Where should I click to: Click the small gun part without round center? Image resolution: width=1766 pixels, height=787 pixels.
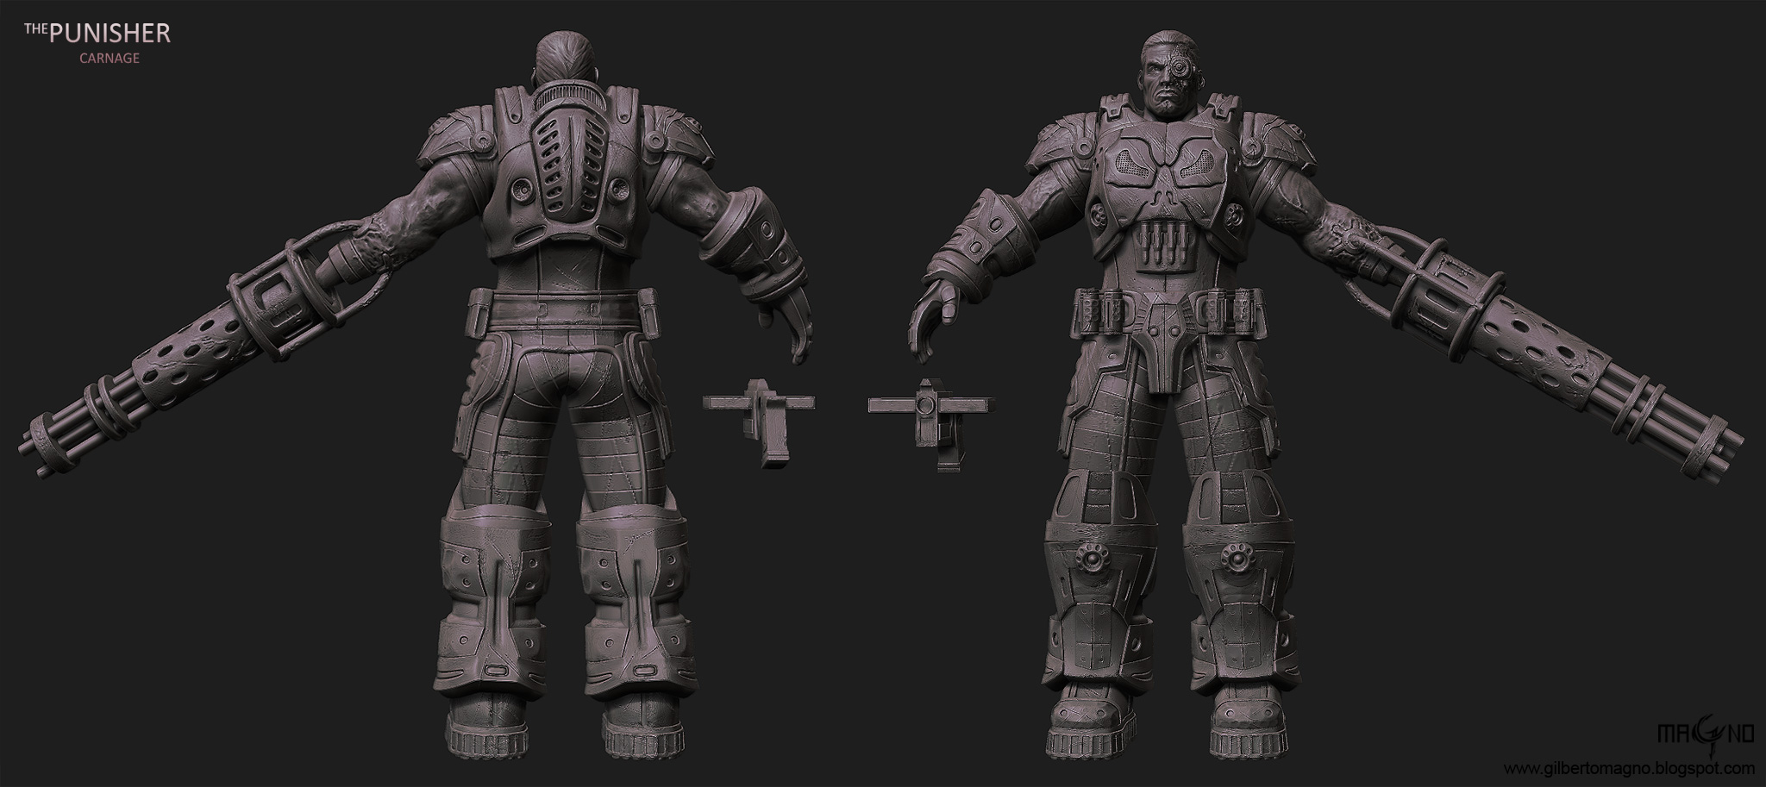coord(761,422)
